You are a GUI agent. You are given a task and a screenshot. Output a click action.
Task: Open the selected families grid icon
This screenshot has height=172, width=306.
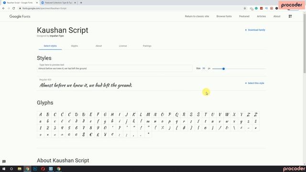point(290,16)
